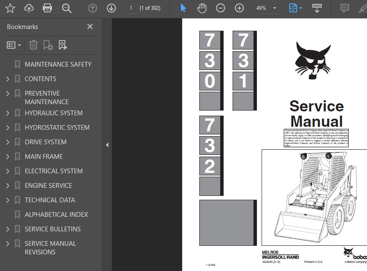Click the page number input field
Screen dimensions: 367x271
[x=131, y=8]
